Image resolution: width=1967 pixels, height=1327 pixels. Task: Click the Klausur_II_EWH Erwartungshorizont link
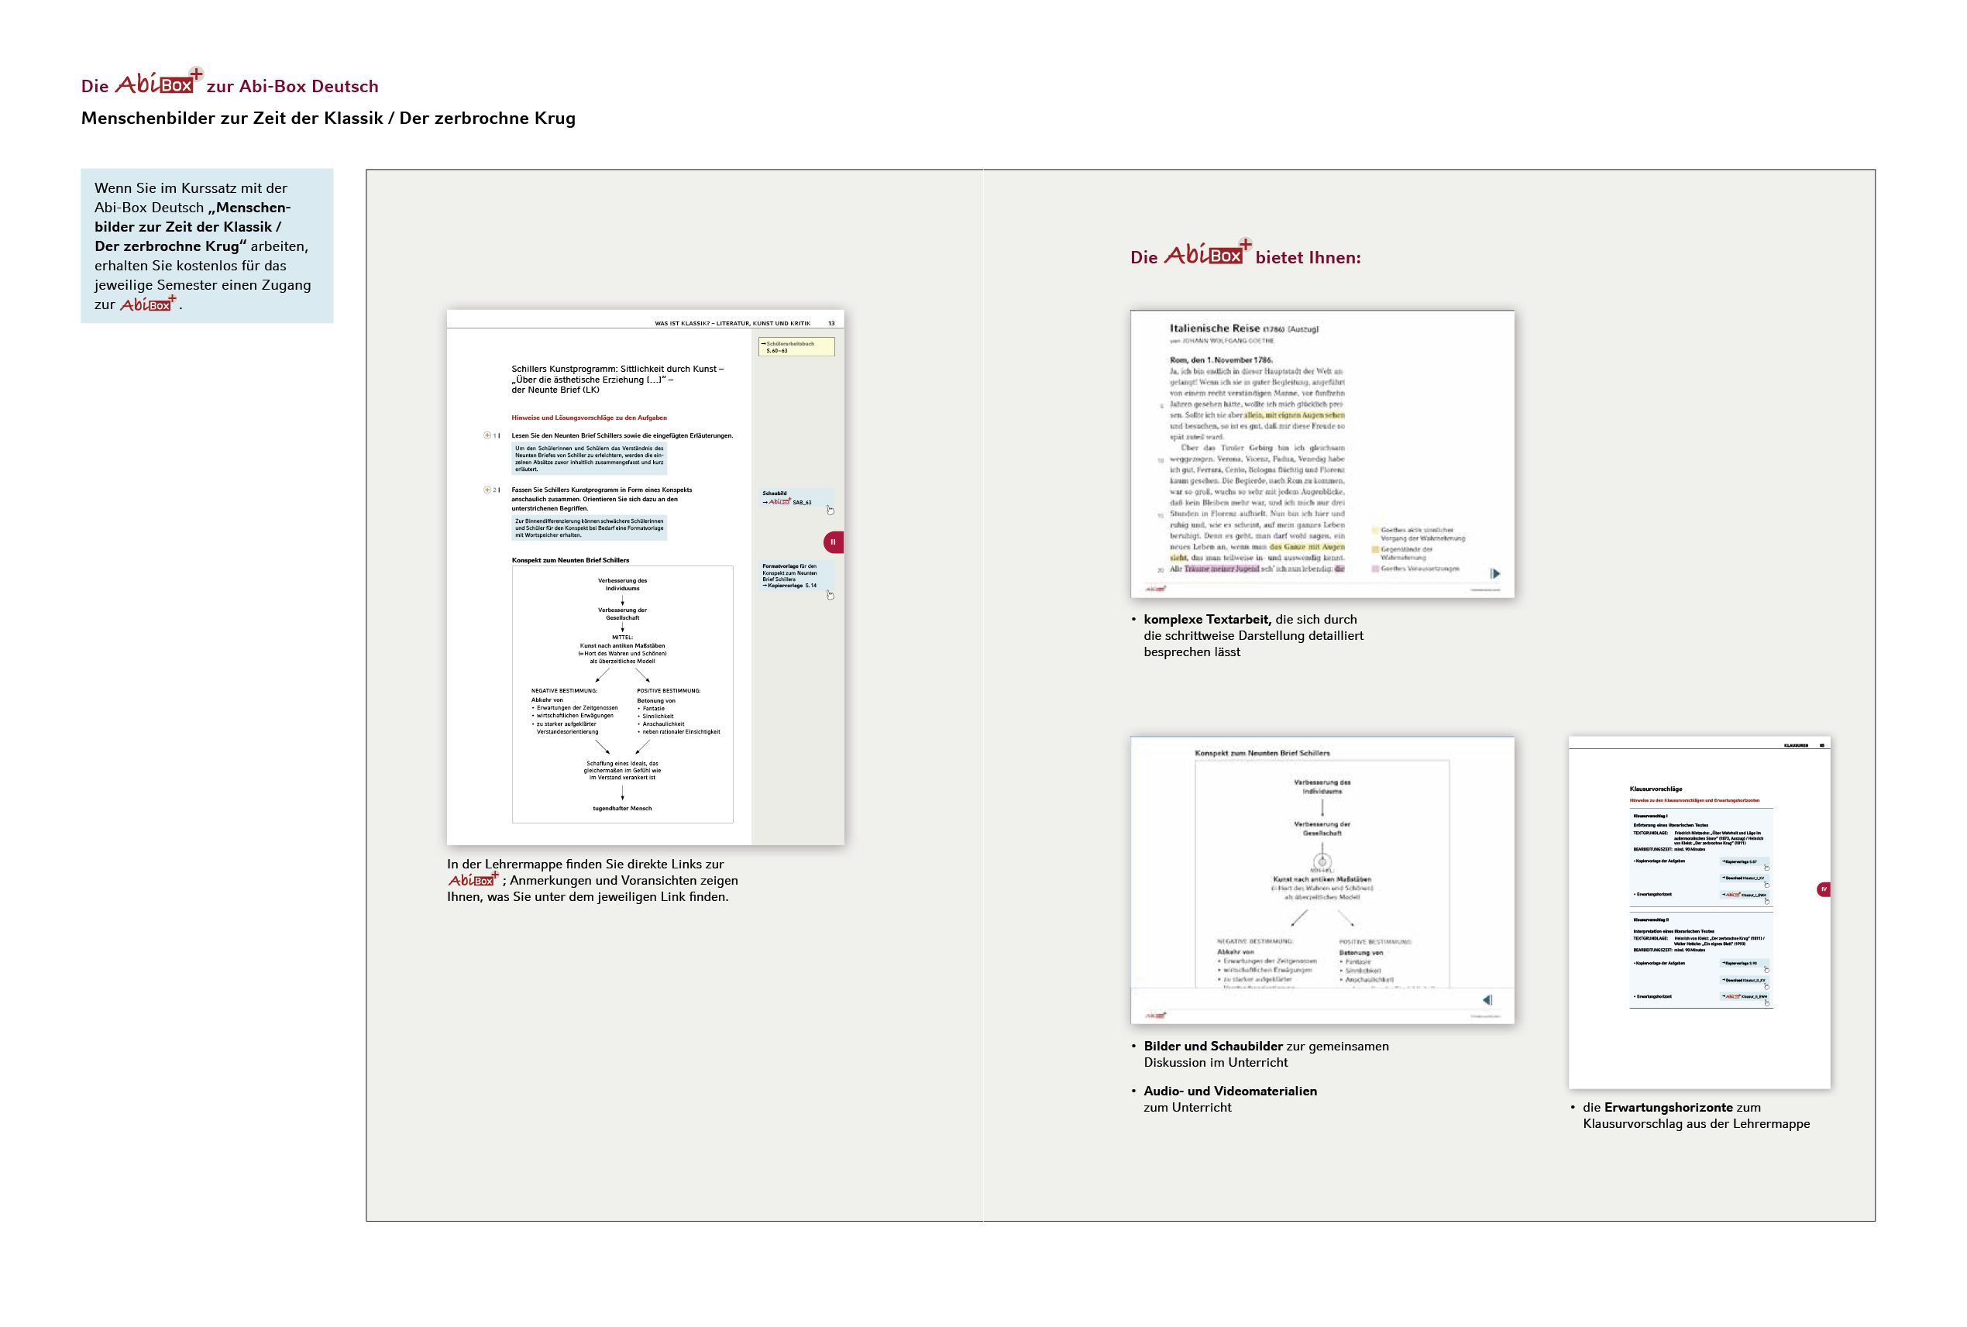pos(1746,997)
